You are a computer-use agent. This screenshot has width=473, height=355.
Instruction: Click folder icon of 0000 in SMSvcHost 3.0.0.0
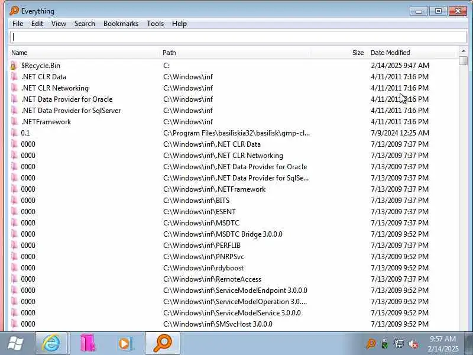pyautogui.click(x=14, y=324)
